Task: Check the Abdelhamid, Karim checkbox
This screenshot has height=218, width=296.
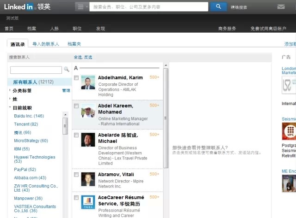Action: [x=76, y=78]
